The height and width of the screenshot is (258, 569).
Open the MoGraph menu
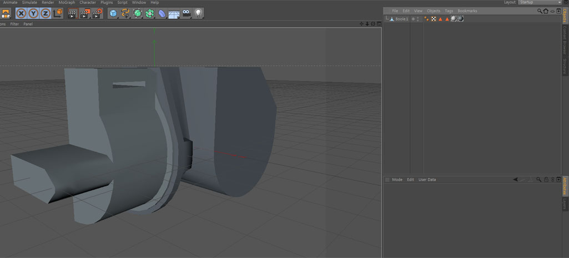67,2
